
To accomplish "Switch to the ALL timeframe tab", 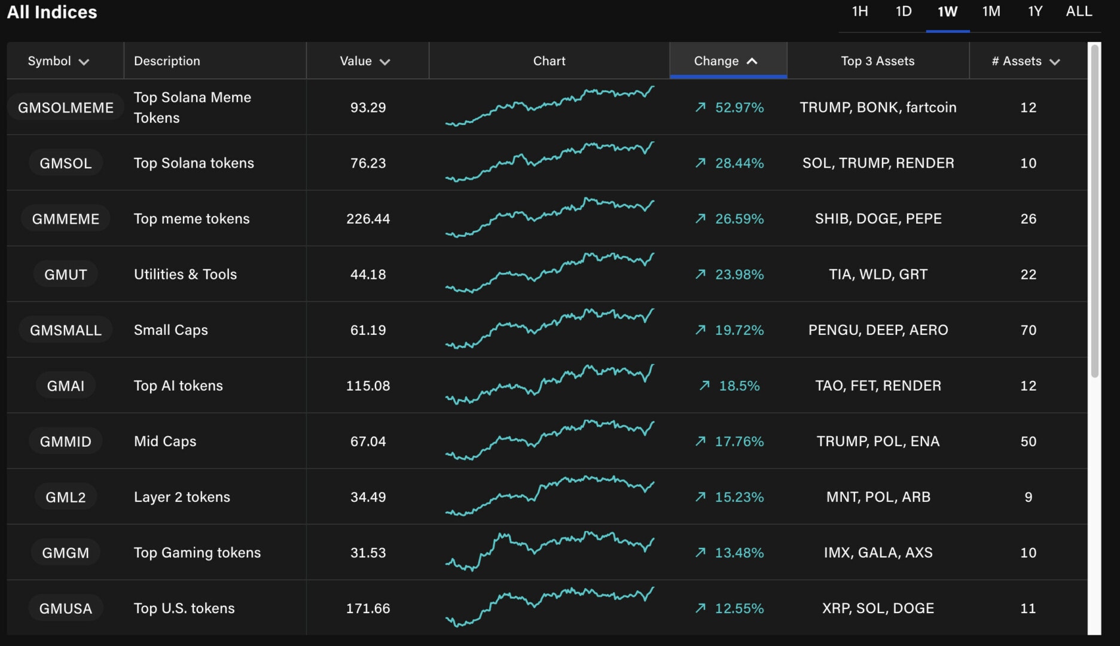I will click(1079, 12).
